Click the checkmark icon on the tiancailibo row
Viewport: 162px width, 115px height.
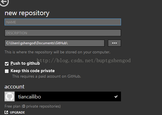(116, 96)
